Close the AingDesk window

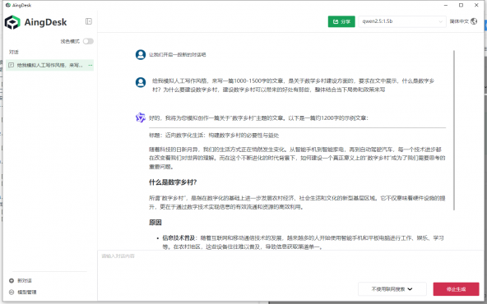476,5
